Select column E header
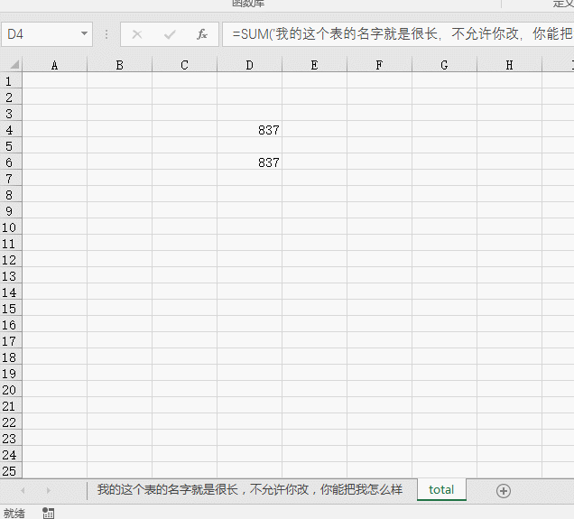This screenshot has height=519, width=574. tap(314, 65)
